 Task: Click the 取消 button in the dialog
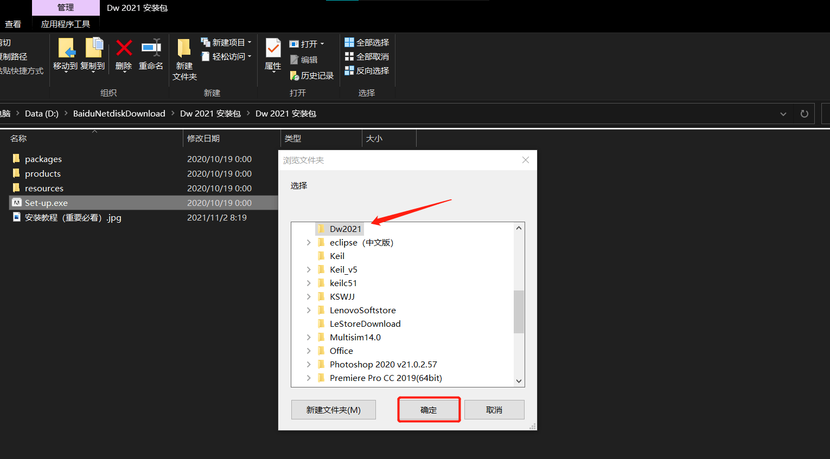point(494,410)
